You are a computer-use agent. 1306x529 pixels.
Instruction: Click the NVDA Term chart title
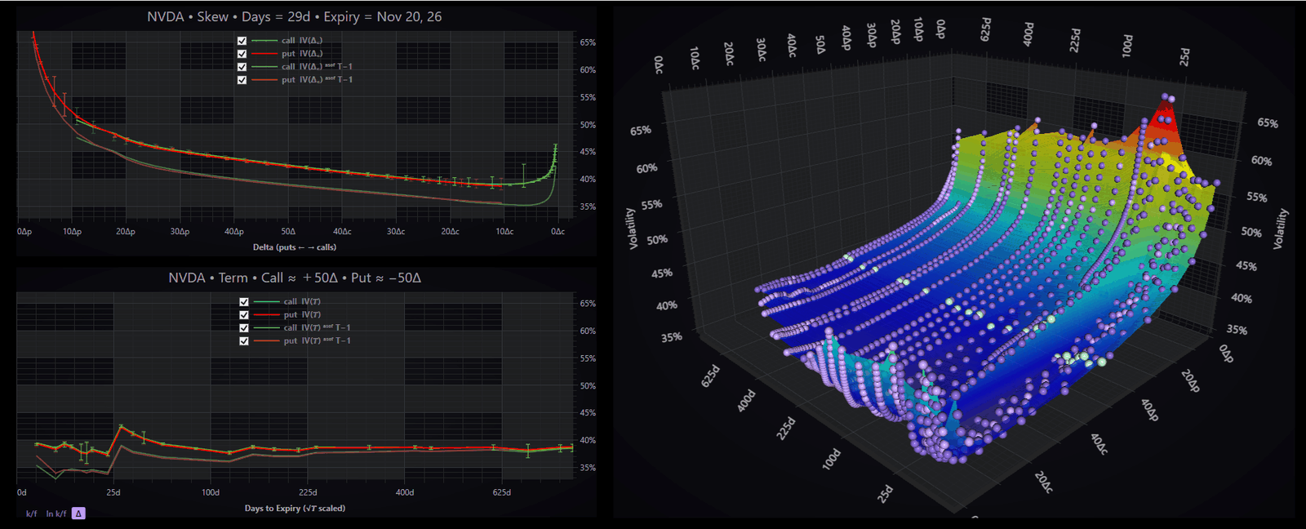(295, 278)
